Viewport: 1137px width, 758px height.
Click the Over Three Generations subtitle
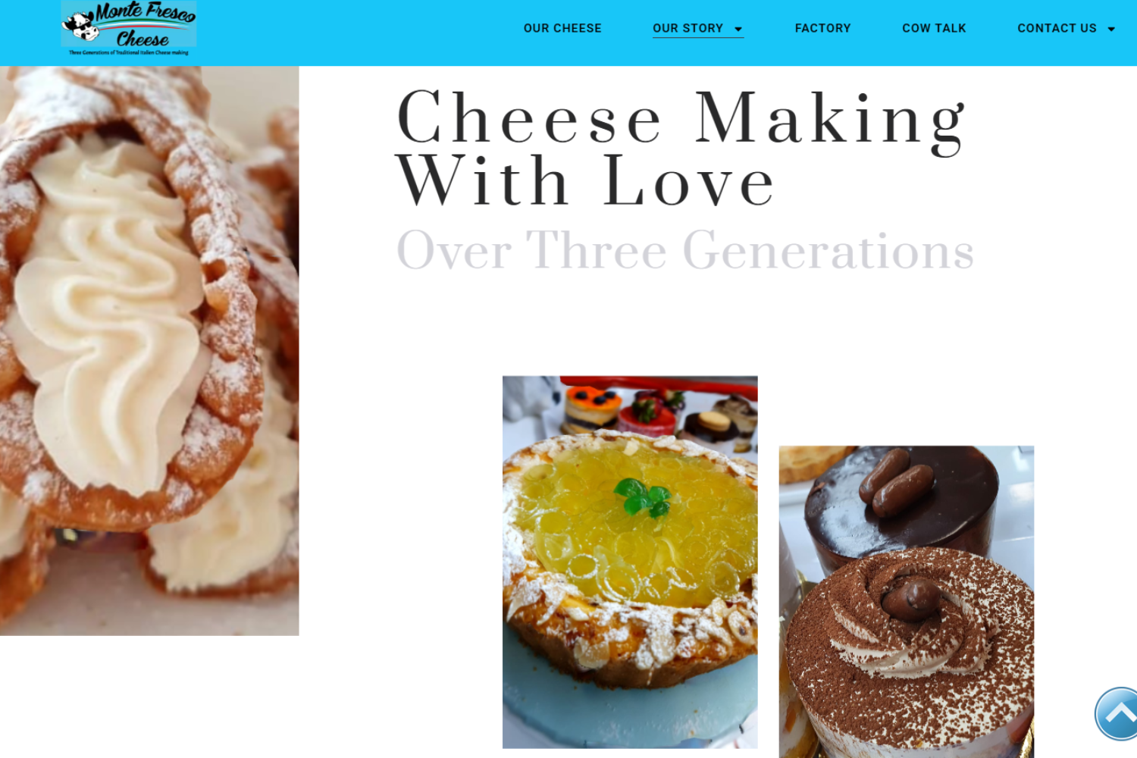pyautogui.click(x=685, y=250)
